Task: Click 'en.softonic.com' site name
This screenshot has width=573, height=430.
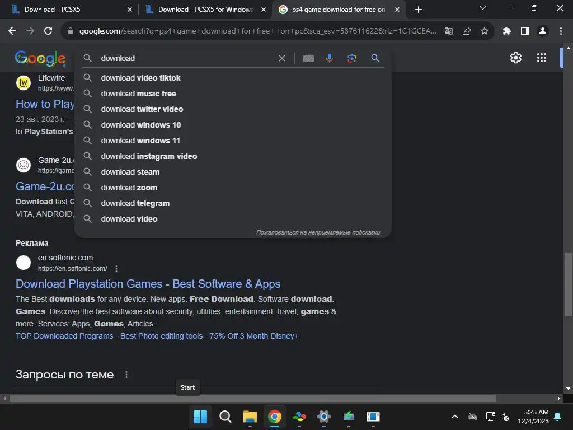Action: 65,258
